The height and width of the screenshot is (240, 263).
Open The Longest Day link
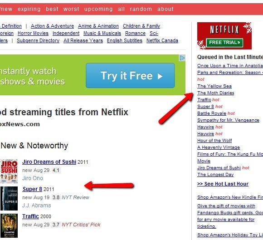(x=215, y=175)
